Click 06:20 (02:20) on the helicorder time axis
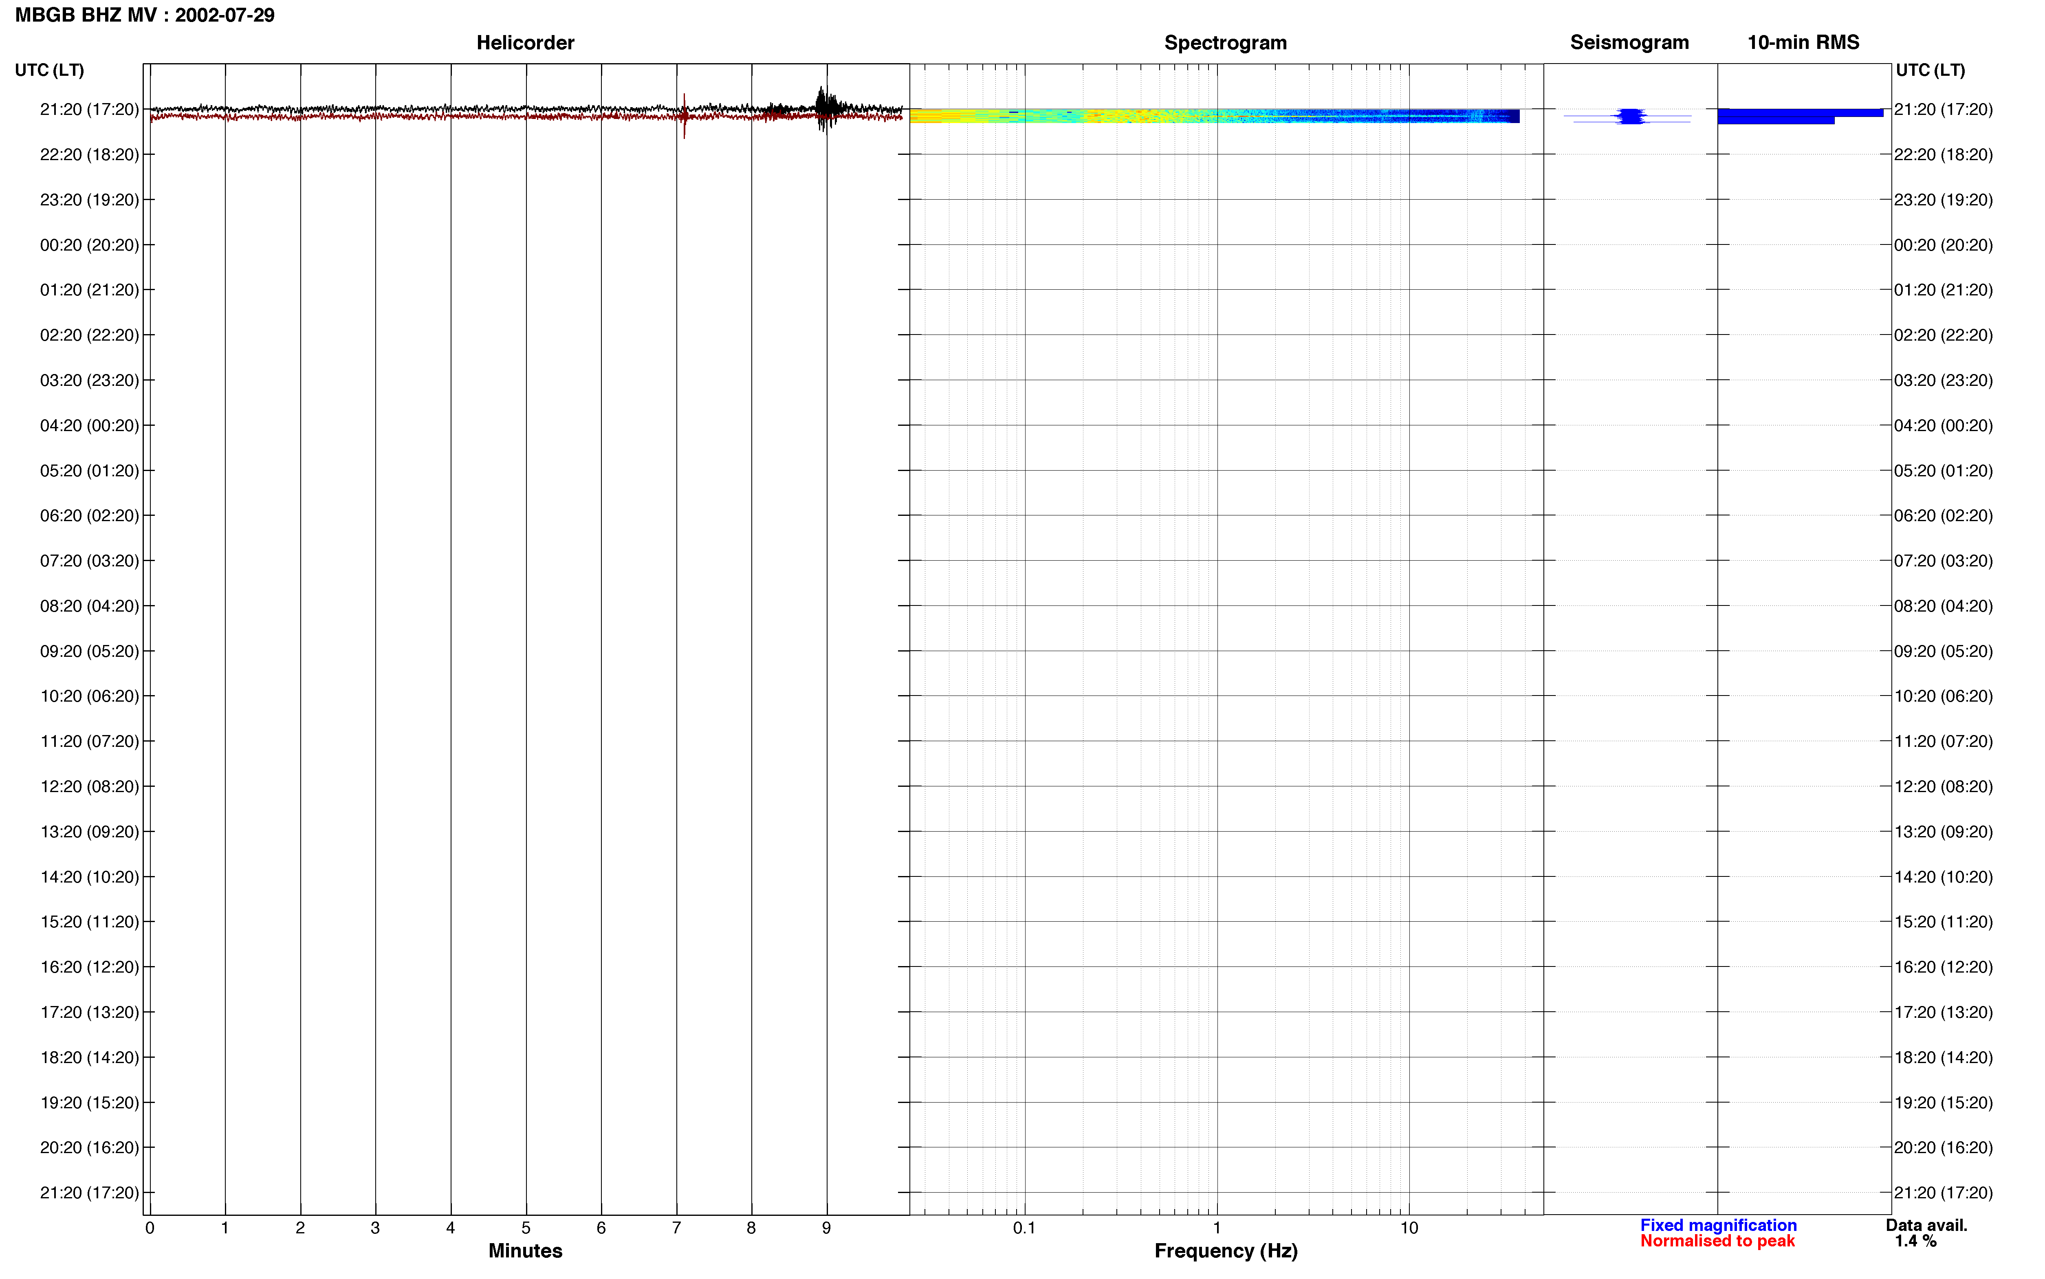This screenshot has width=2045, height=1279. 90,516
